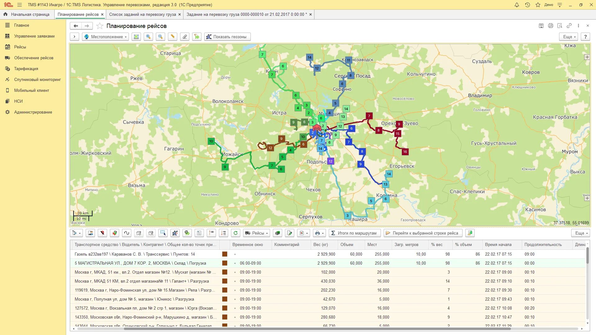Switch to Список заданий на перевозку груза tab
Viewport: 596px width, 335px height.
coord(142,14)
